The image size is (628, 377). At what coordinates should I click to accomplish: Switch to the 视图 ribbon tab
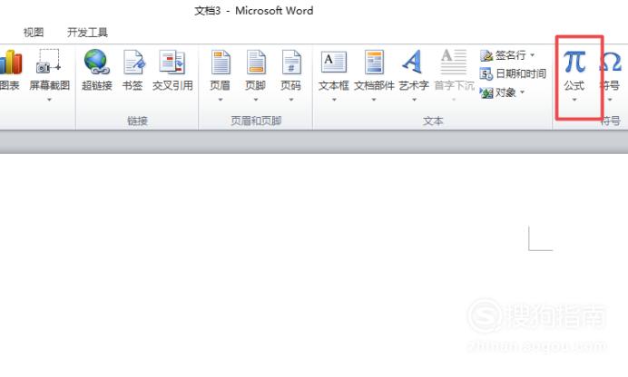click(34, 33)
